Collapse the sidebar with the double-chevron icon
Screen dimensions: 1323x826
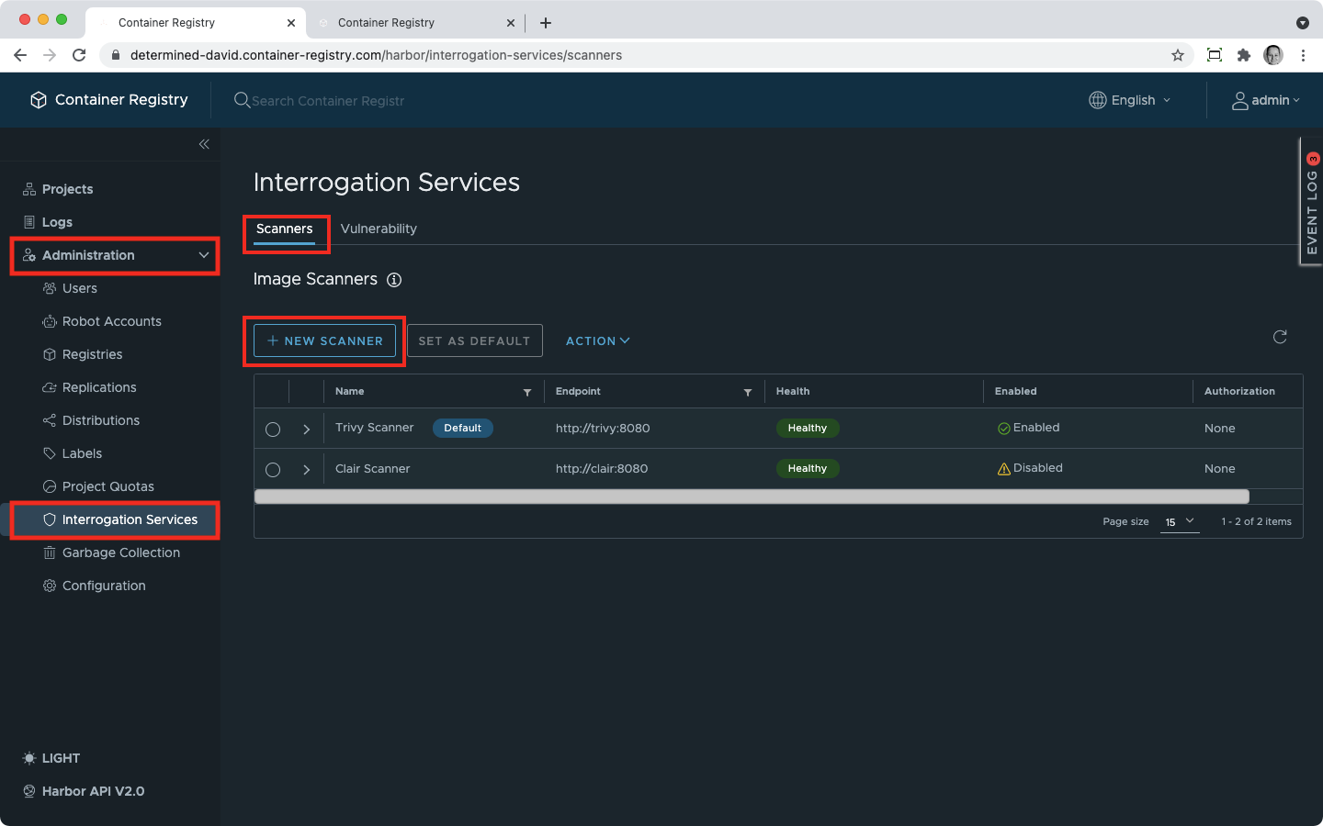click(204, 144)
